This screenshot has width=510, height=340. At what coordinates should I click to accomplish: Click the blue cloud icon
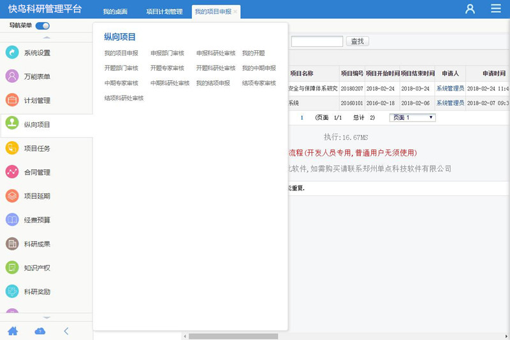click(40, 331)
